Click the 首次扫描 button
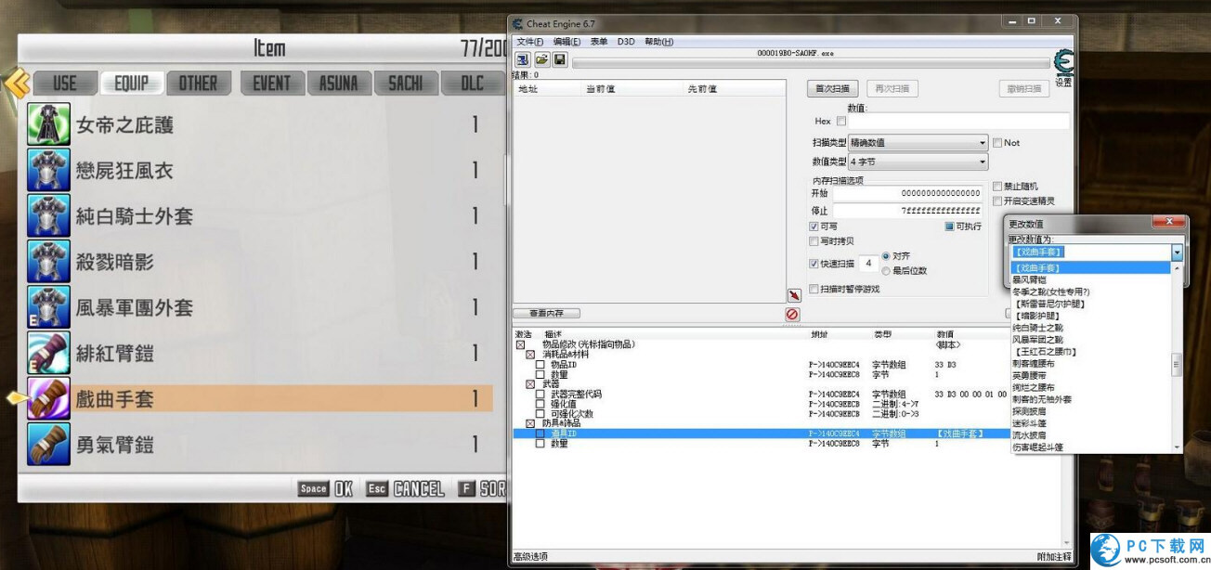Image resolution: width=1211 pixels, height=570 pixels. click(832, 89)
